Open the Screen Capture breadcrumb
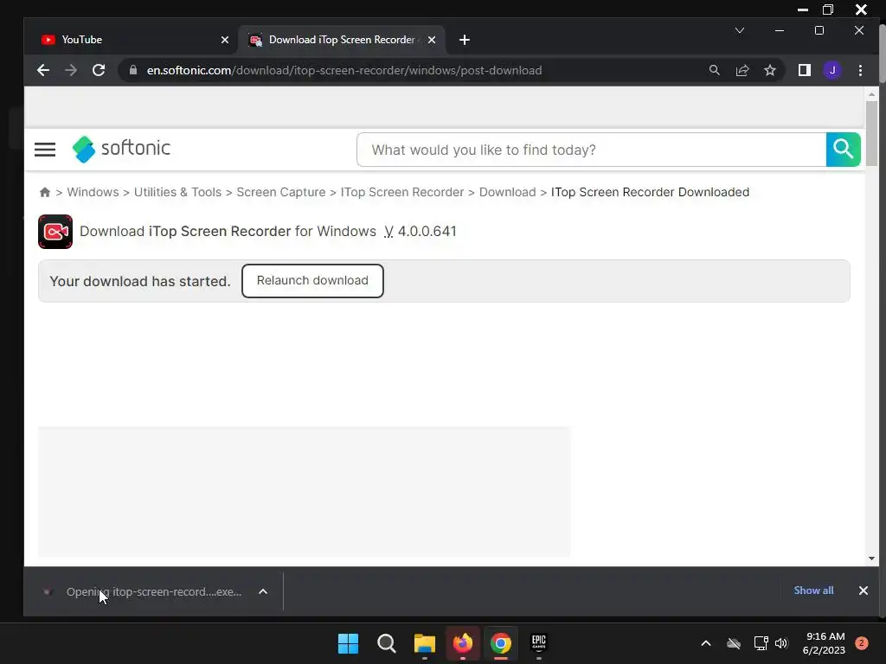Screen dimensions: 886x664 point(281,192)
